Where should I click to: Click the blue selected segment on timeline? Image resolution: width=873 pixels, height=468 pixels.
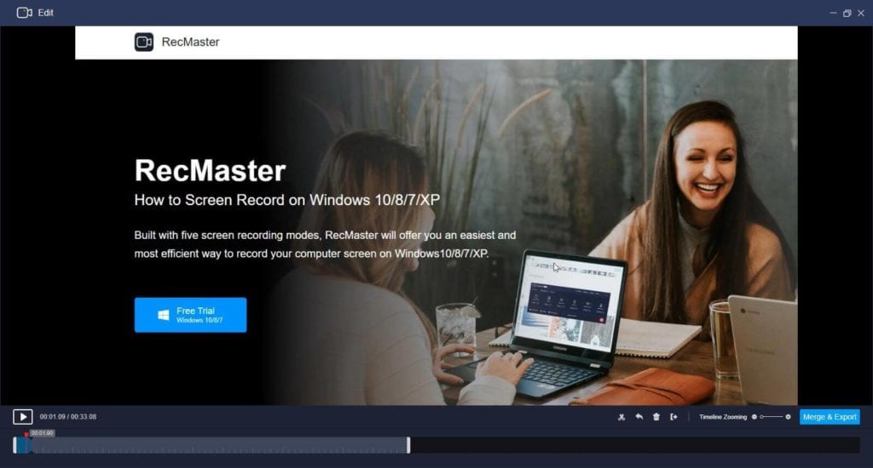pos(23,445)
